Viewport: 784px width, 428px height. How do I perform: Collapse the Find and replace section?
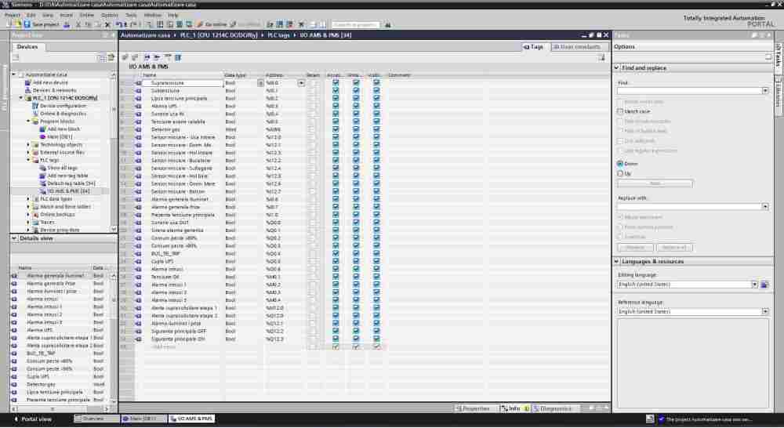pyautogui.click(x=617, y=68)
